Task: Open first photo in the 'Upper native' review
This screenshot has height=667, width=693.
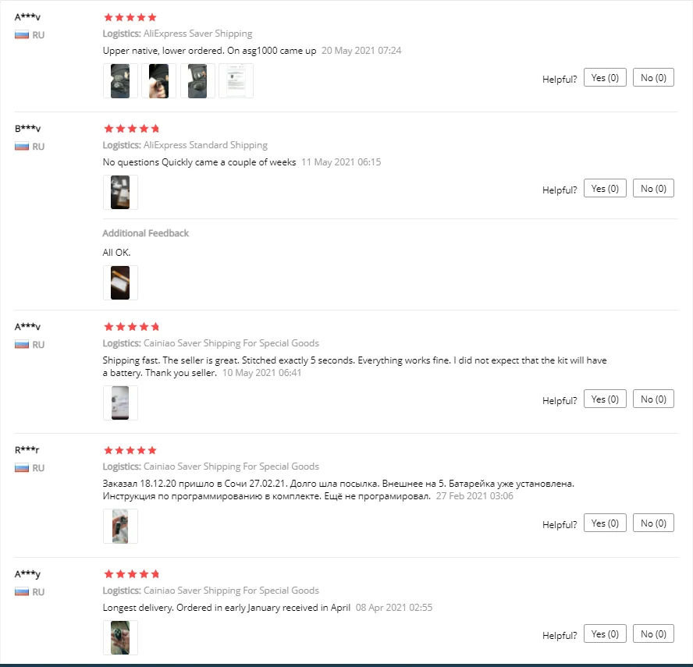Action: [120, 81]
